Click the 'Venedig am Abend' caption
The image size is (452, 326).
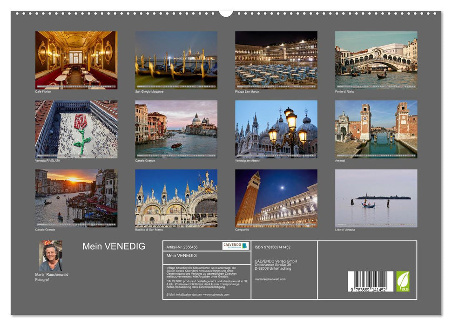[x=247, y=161]
